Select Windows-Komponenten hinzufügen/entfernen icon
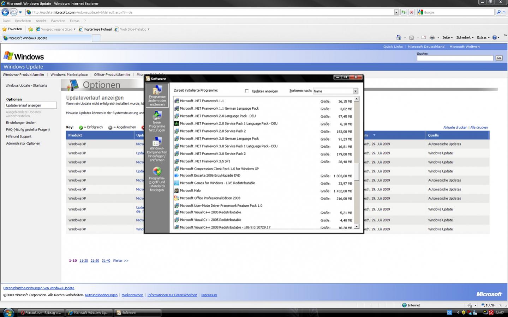508x317 pixels. [x=157, y=150]
